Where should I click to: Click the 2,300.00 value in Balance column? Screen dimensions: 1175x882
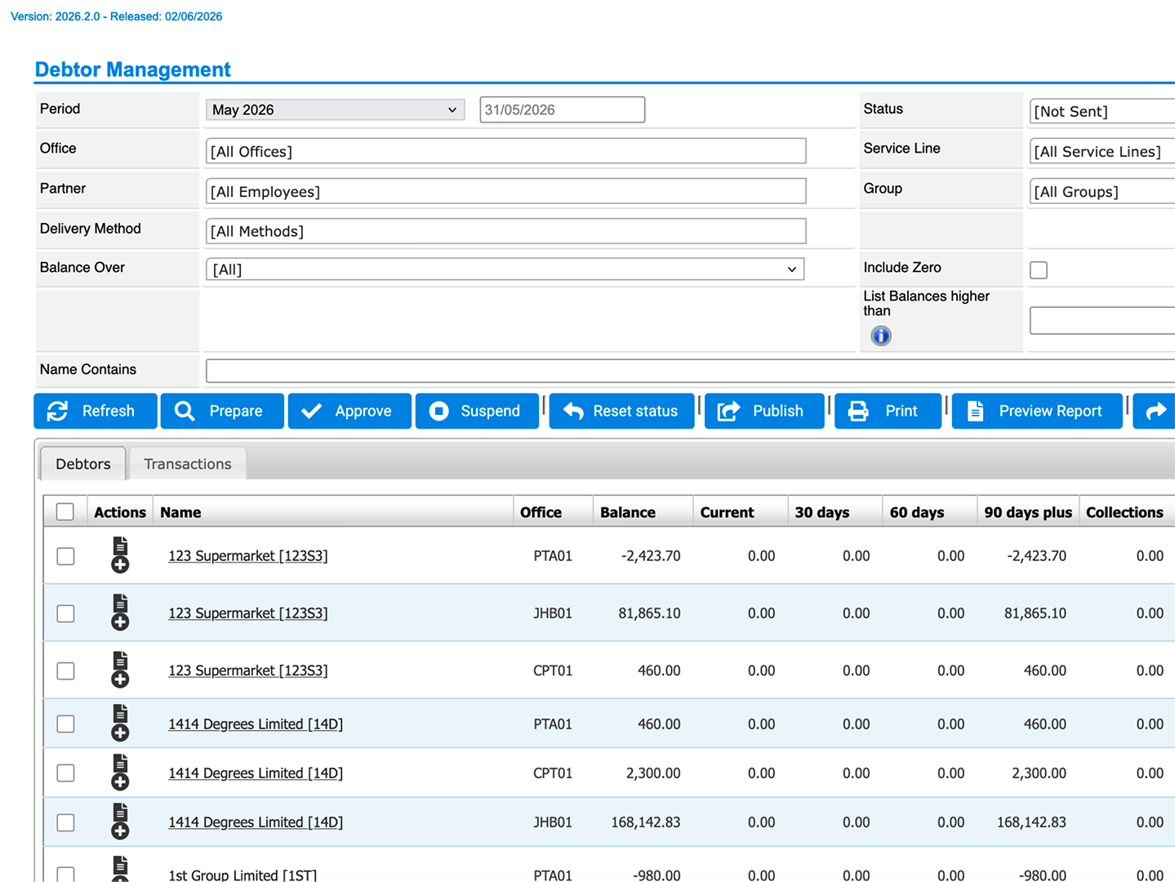point(653,773)
